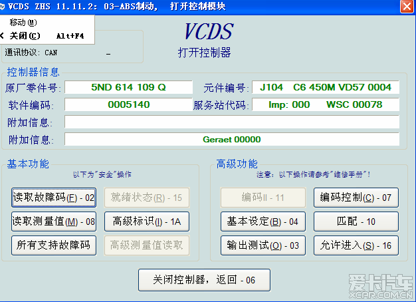The width and height of the screenshot is (416, 302).
Task: Click 允许进入(S) - 16 button
Action: coord(356,245)
